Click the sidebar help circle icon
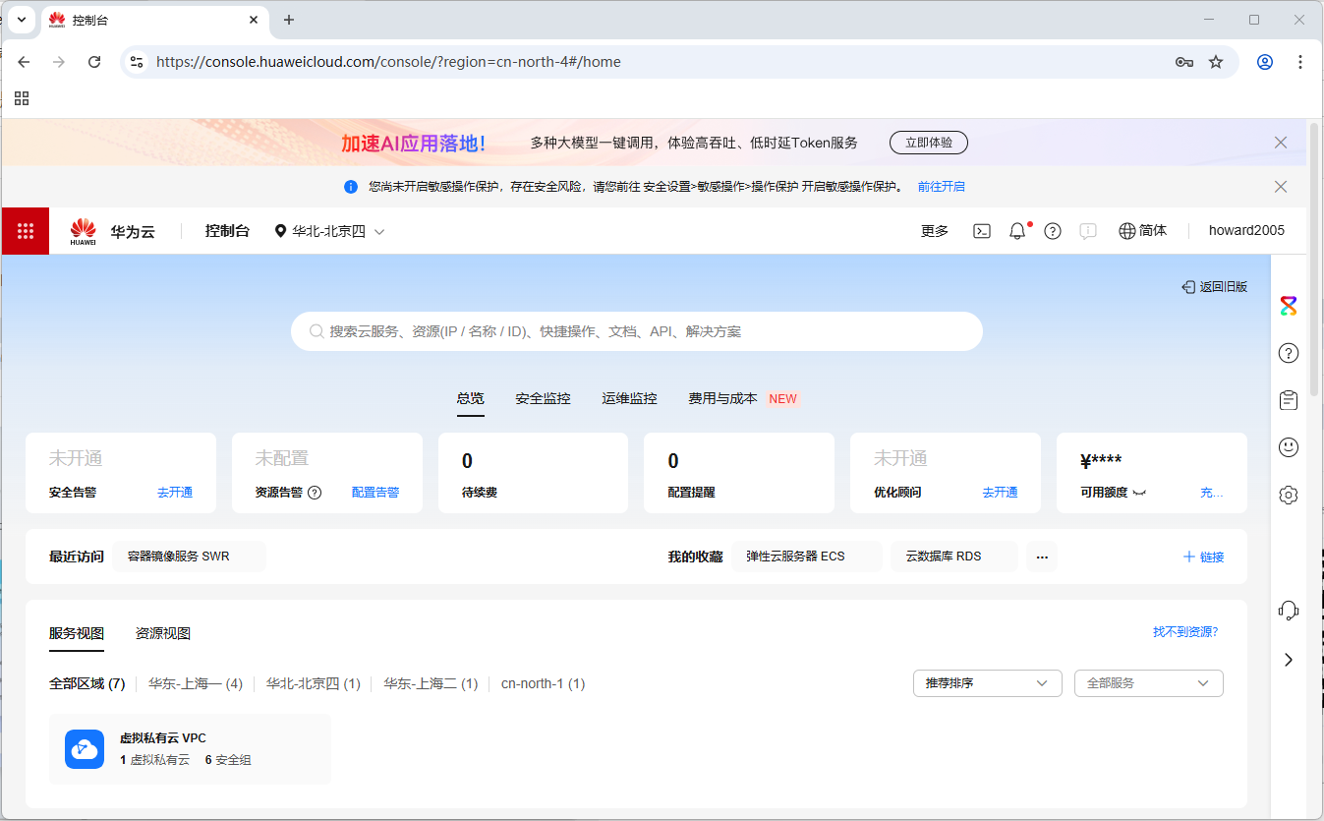 click(x=1289, y=353)
